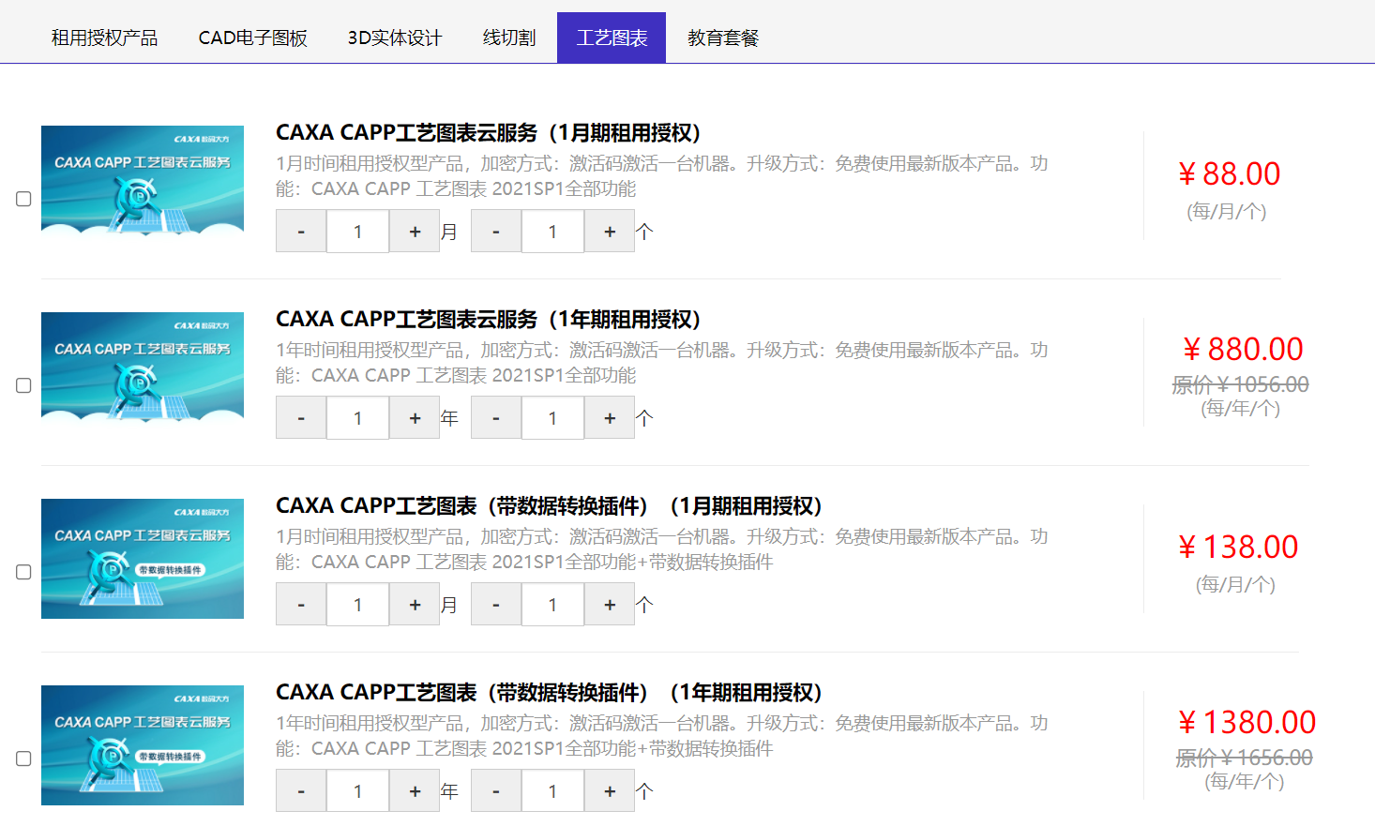Decrease unit count for 云服务 1年期 product

click(496, 418)
